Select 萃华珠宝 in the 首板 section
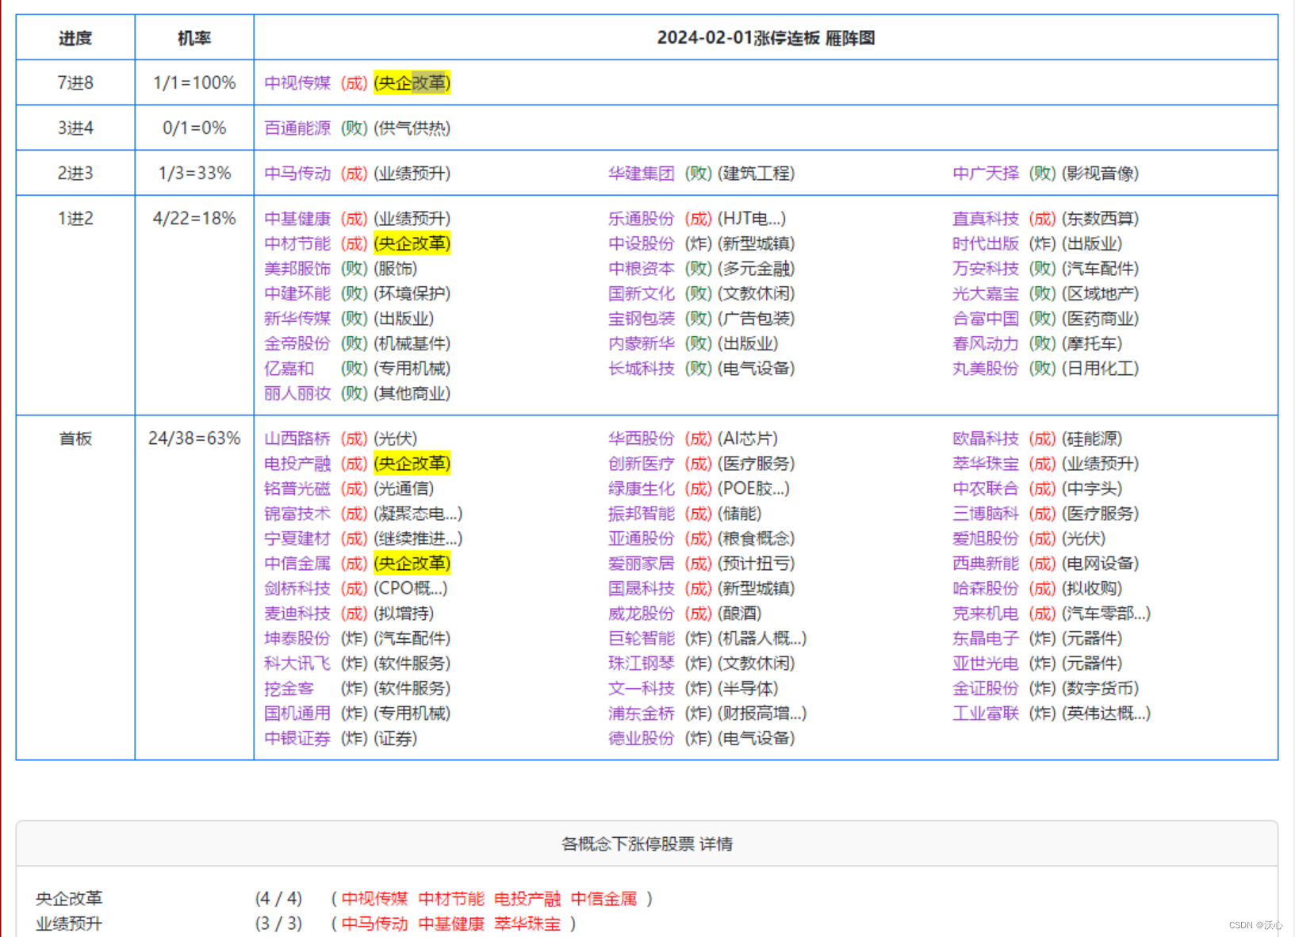Screen dimensions: 1295x937 coord(986,463)
